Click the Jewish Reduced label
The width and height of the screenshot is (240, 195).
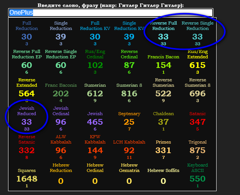coord(26,111)
